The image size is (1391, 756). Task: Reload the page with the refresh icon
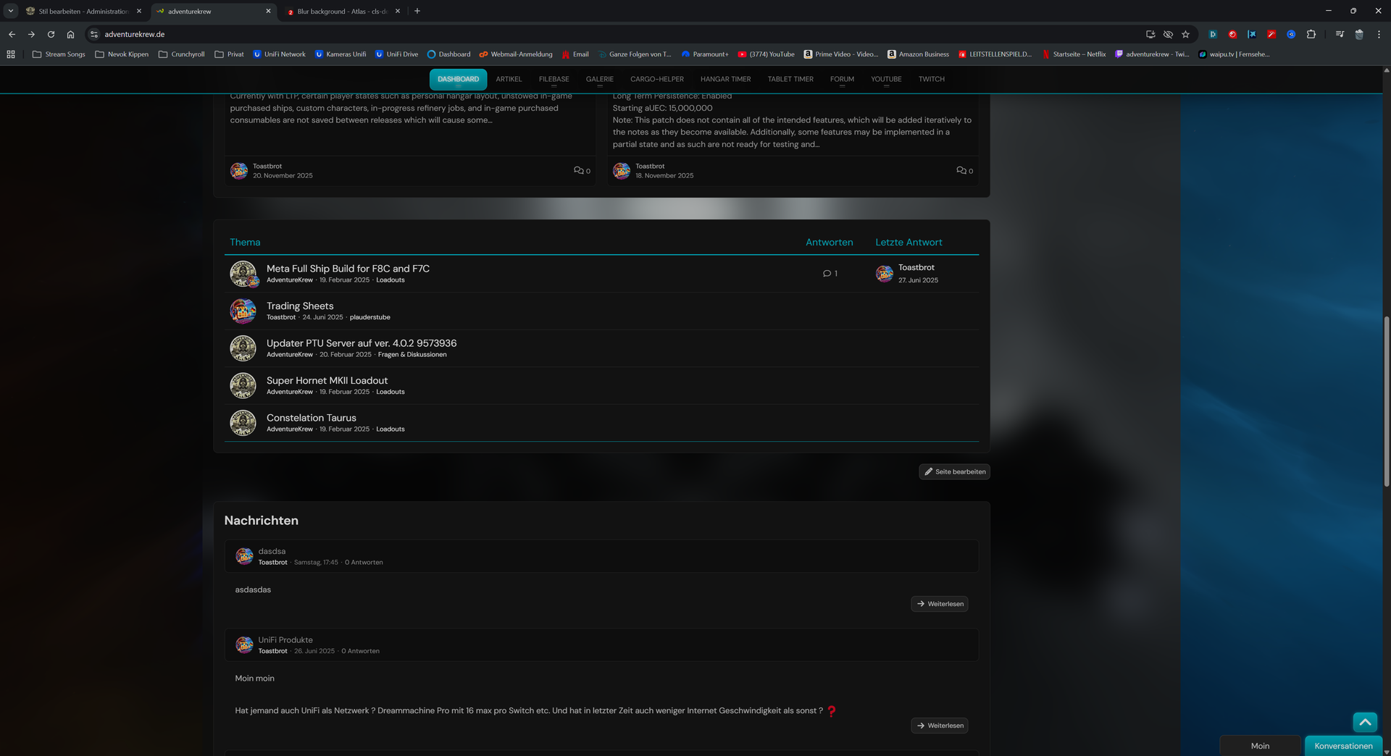[x=51, y=34]
